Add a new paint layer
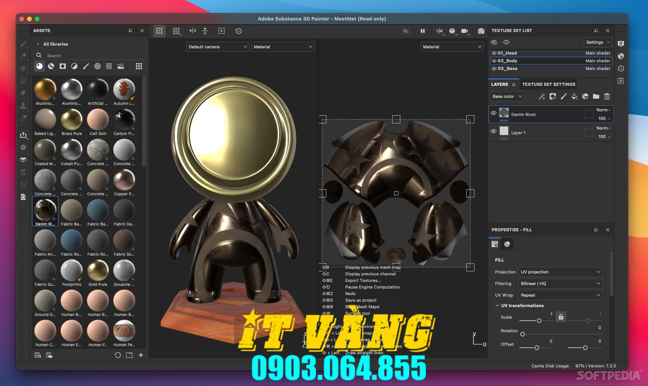This screenshot has height=386, width=648. [564, 96]
